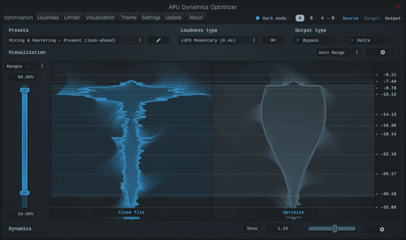Show the Source view
Image resolution: width=406 pixels, height=240 pixels.
tap(350, 18)
